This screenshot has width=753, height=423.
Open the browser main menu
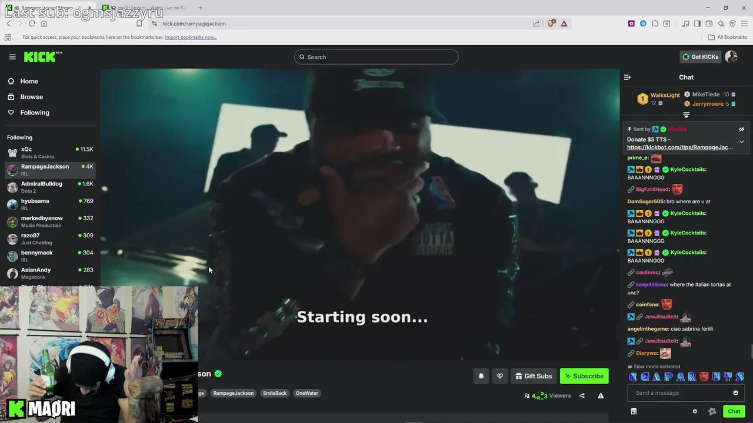tap(744, 23)
